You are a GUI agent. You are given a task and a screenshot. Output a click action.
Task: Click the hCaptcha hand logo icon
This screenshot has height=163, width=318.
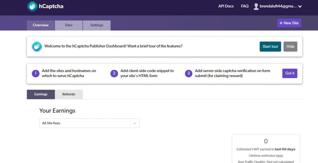coord(32,7)
